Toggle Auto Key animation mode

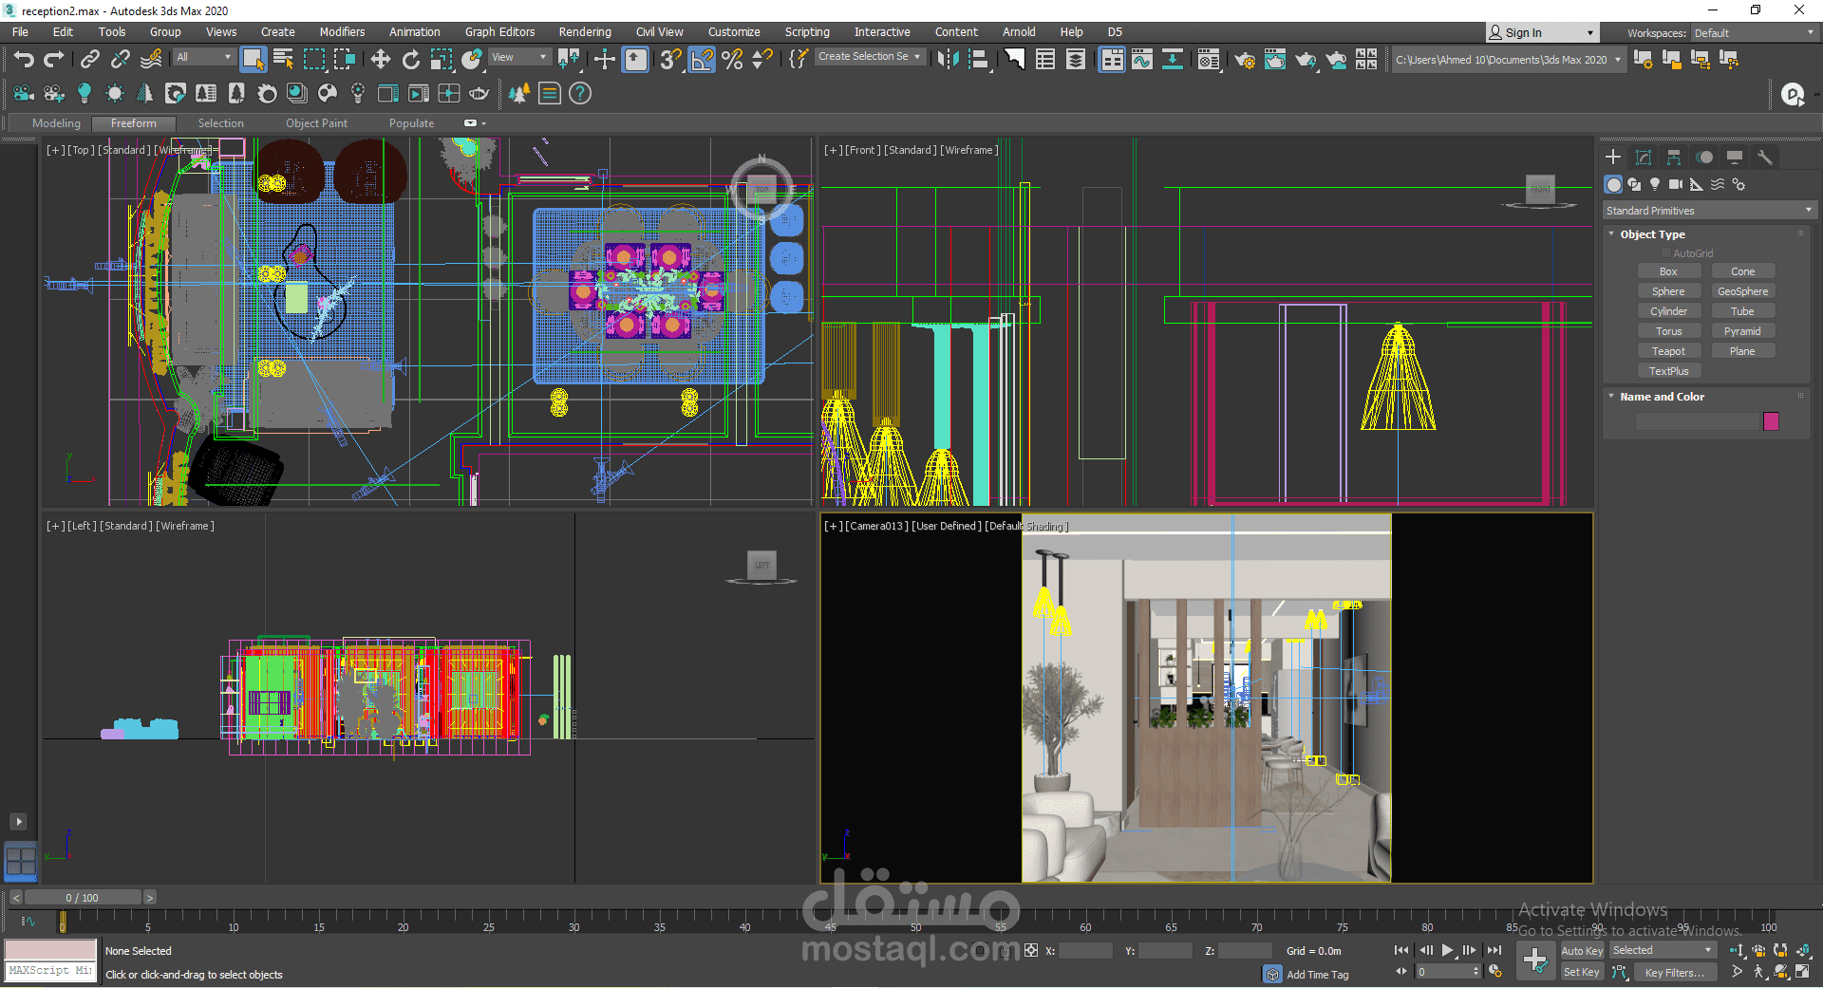1581,951
